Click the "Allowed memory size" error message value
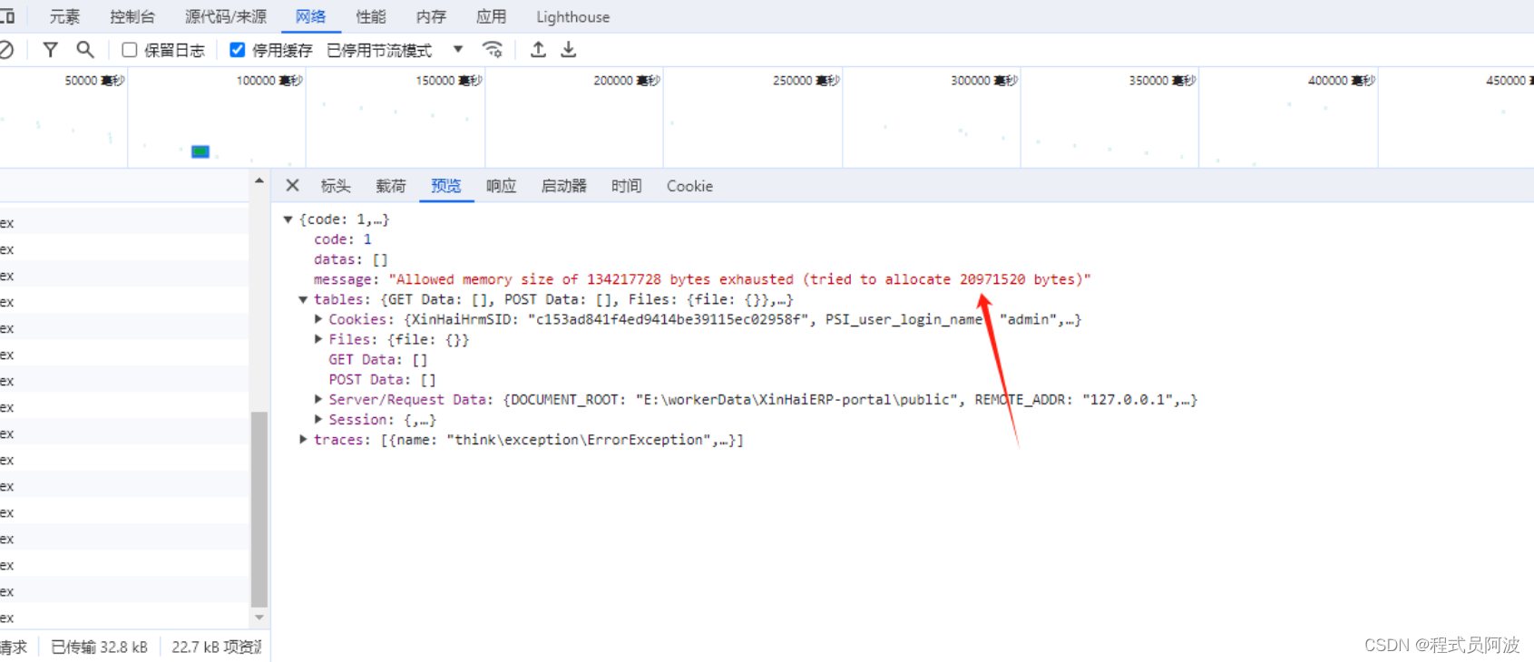Screen dimensions: 1534x662 point(739,279)
